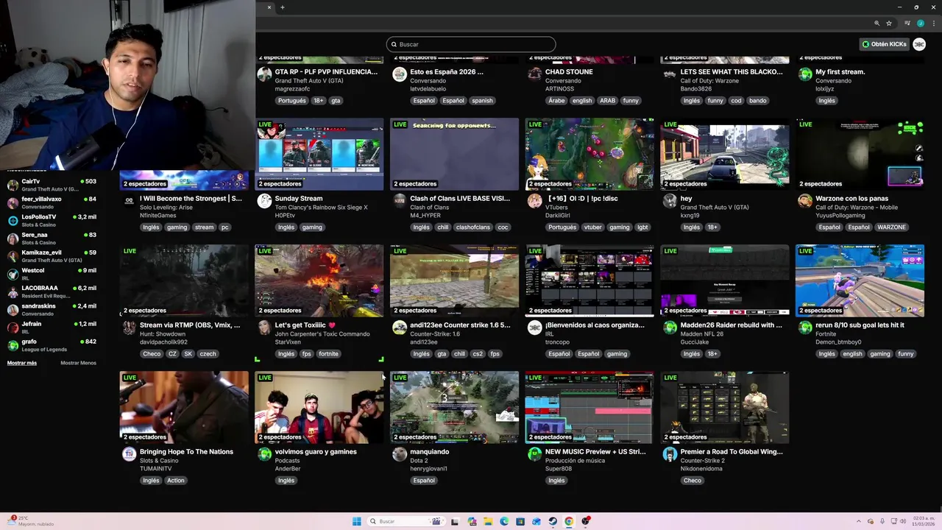The width and height of the screenshot is (942, 530).
Task: Click LosPollosTV avatar in sidebar
Action: pyautogui.click(x=13, y=221)
